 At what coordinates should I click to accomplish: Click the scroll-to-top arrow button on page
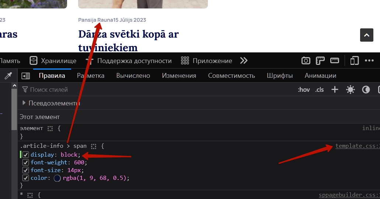point(366,35)
